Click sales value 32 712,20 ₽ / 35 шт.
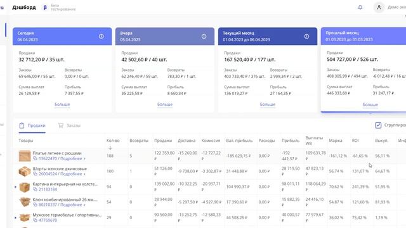The image size is (406, 228). point(41,60)
